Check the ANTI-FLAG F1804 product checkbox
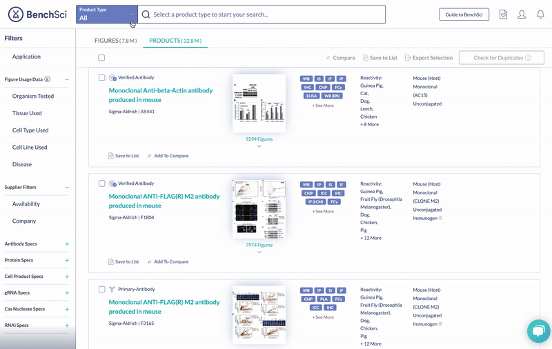552x349 pixels. pos(101,183)
